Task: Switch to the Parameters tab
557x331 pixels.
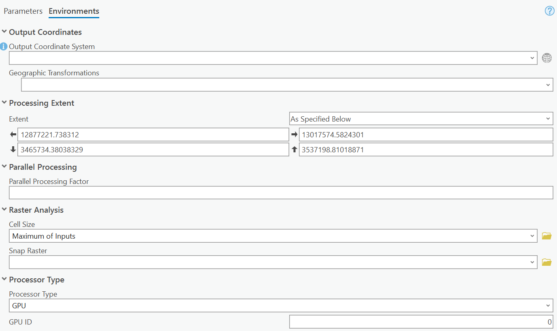Action: [x=23, y=11]
